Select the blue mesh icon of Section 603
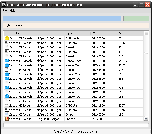The image size is (152, 135). [x=7, y=96]
